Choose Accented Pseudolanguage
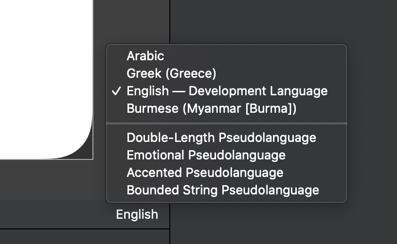Image resolution: width=397 pixels, height=244 pixels. click(x=205, y=173)
